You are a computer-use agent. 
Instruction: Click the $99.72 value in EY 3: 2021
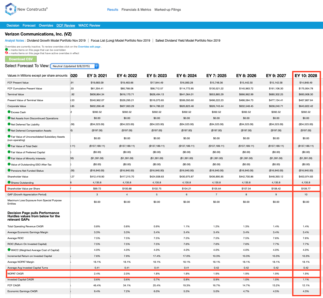(x=97, y=189)
